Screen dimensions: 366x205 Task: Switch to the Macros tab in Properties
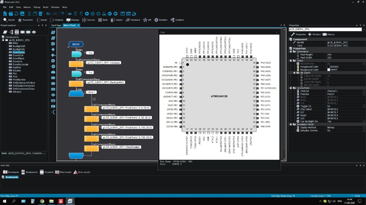328,34
